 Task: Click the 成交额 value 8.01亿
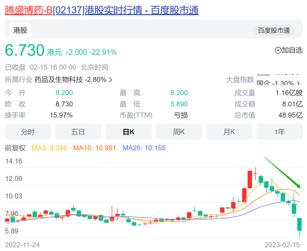(x=292, y=104)
